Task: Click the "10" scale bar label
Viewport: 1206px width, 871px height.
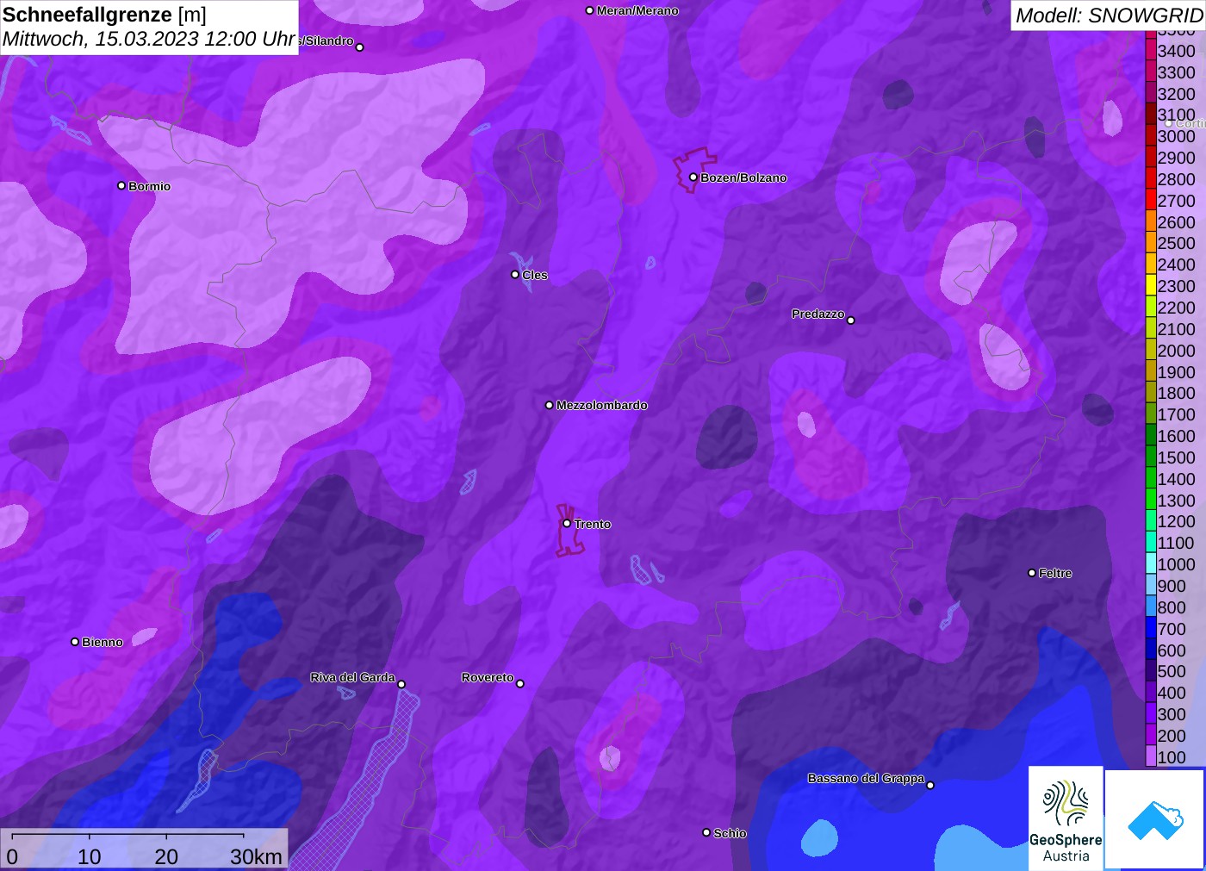Action: (90, 856)
